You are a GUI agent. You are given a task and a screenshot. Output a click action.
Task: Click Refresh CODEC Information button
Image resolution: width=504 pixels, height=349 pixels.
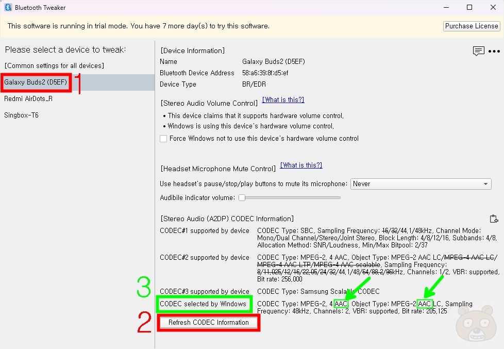coord(209,323)
